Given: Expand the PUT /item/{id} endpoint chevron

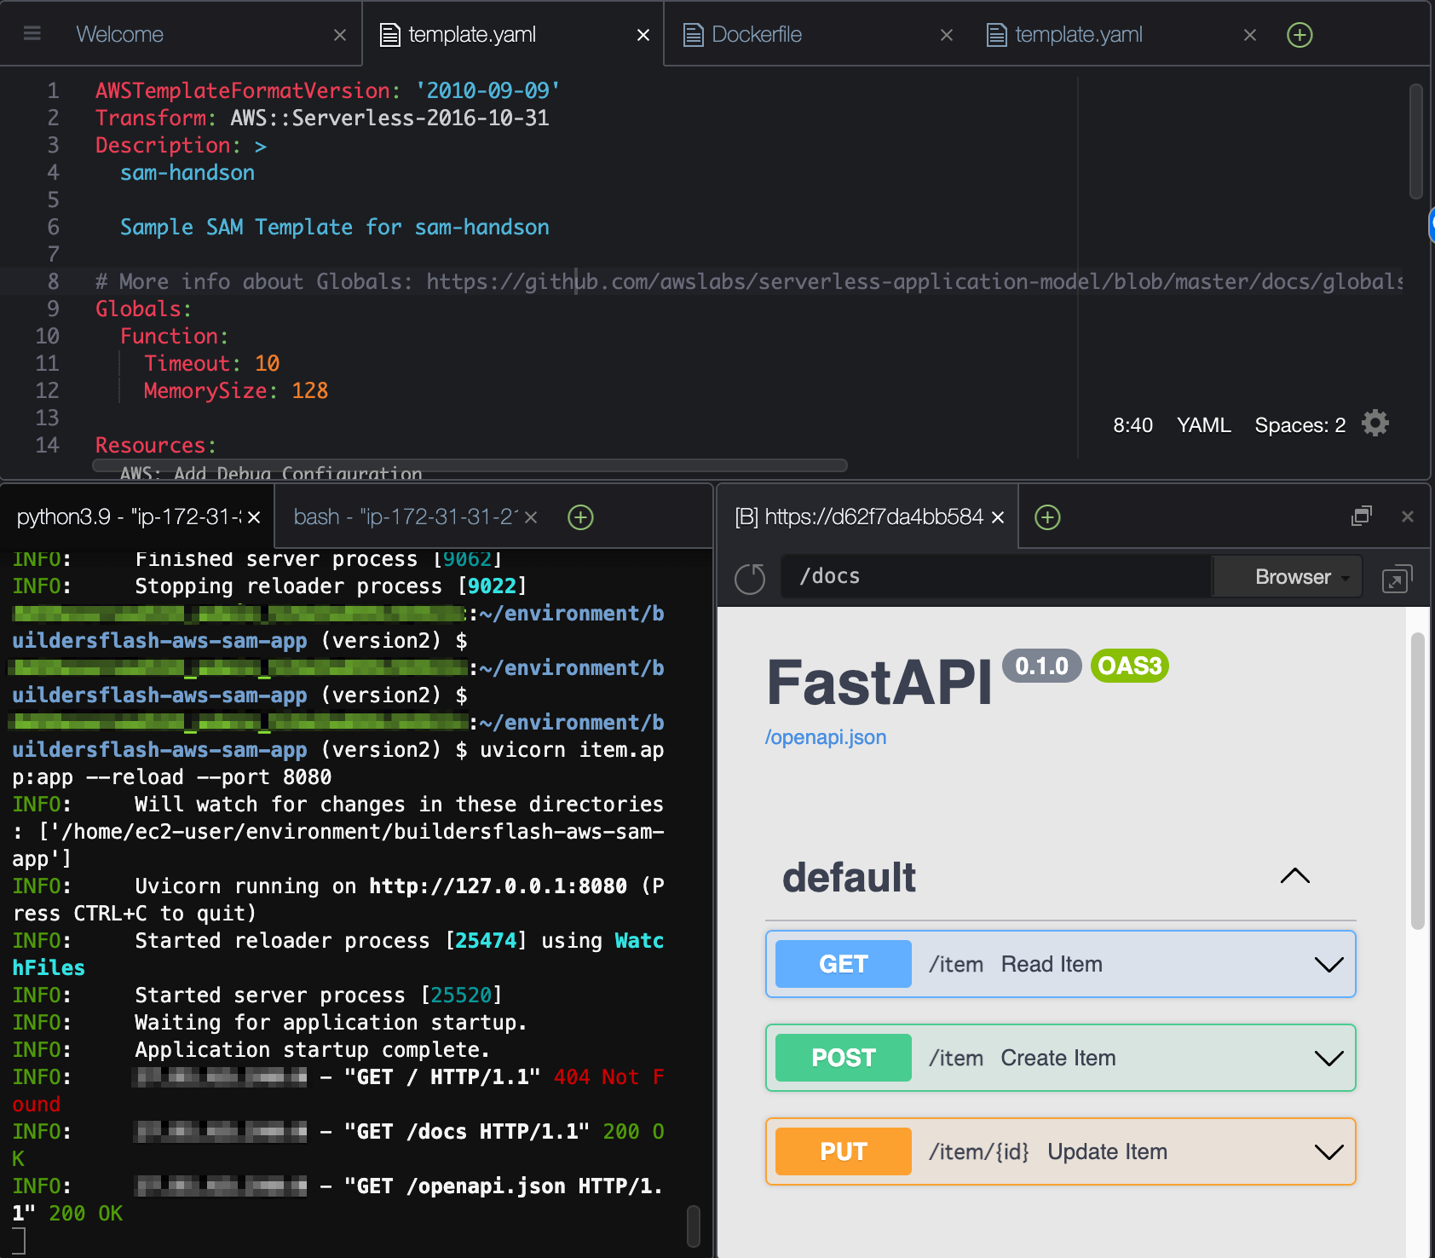Looking at the screenshot, I should 1328,1152.
